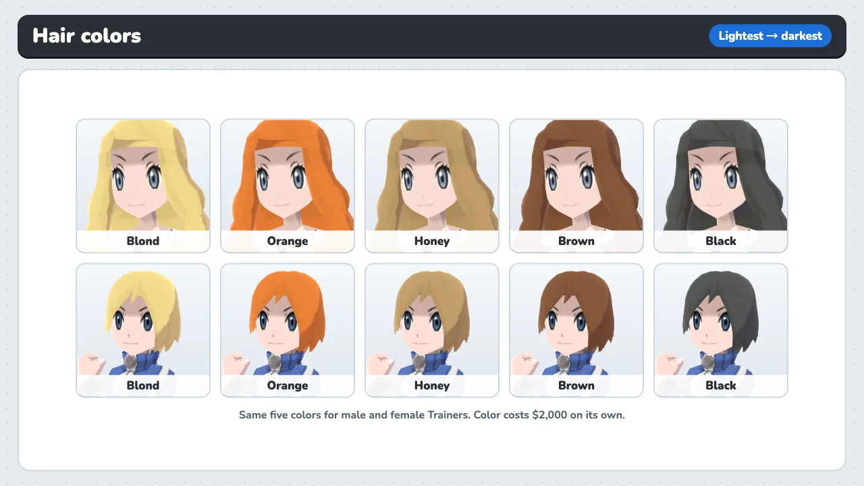Click the Hair colors heading
Screen dimensions: 864x486
(87, 36)
